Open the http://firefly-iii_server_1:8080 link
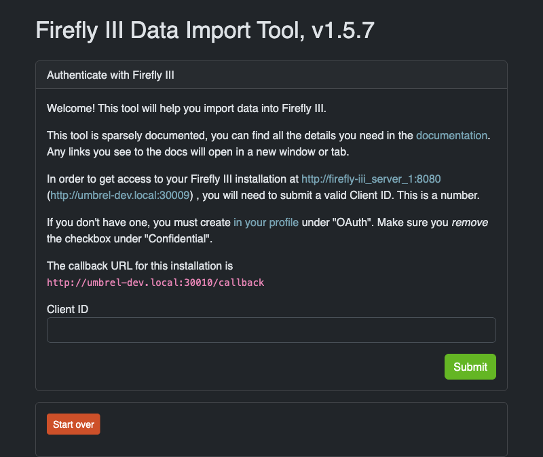 (371, 179)
